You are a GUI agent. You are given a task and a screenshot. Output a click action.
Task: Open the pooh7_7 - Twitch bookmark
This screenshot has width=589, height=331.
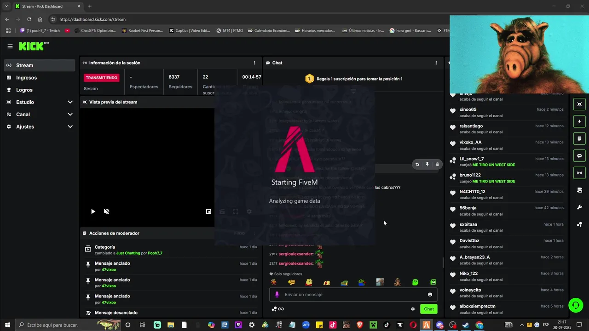(x=40, y=31)
